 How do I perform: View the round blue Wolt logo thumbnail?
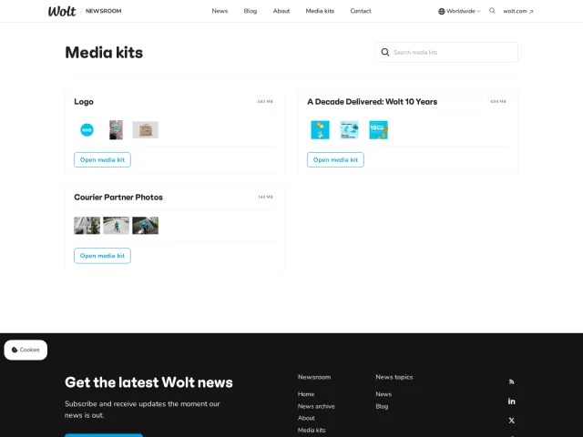coord(87,130)
